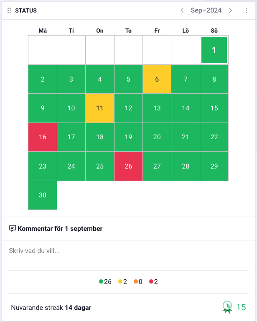
Task: Click the comment speech bubble icon
Action: pyautogui.click(x=13, y=228)
